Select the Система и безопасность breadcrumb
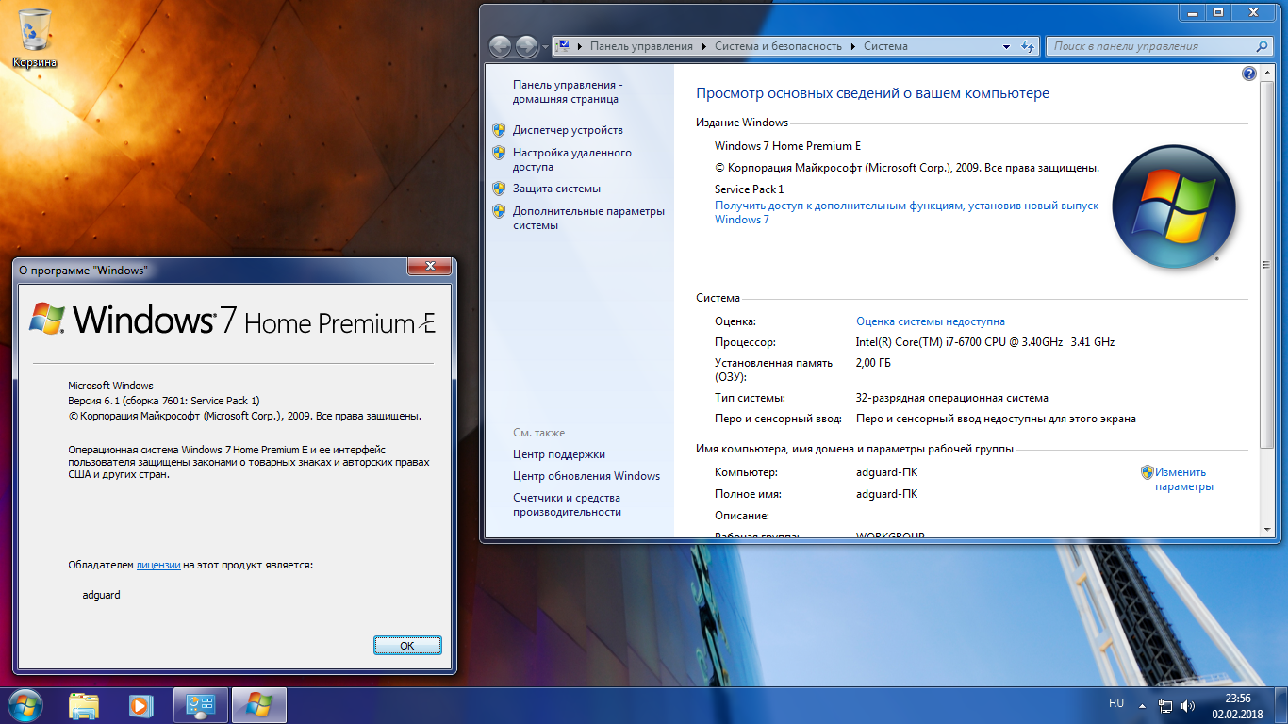The height and width of the screenshot is (724, 1288). coord(778,46)
